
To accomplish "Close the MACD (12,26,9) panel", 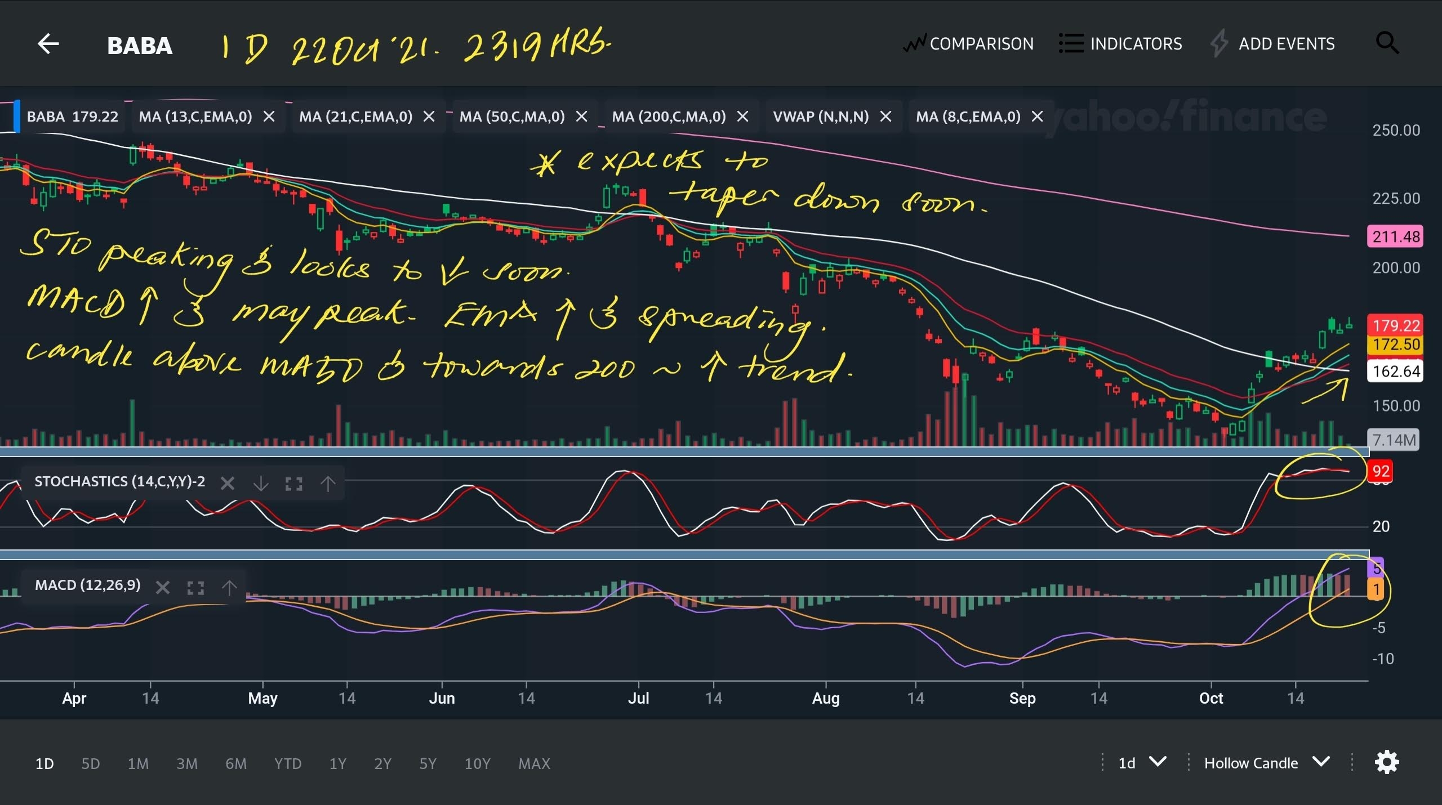I will pos(163,588).
